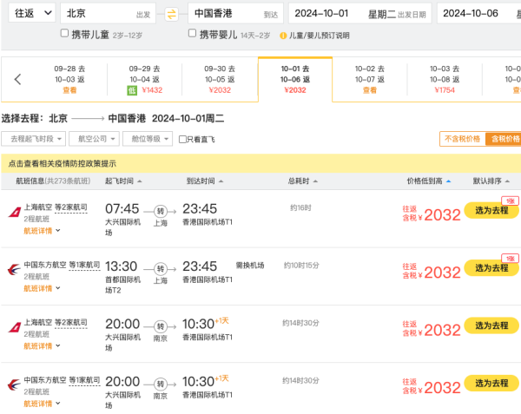Sort by 价格低到高

(429, 181)
